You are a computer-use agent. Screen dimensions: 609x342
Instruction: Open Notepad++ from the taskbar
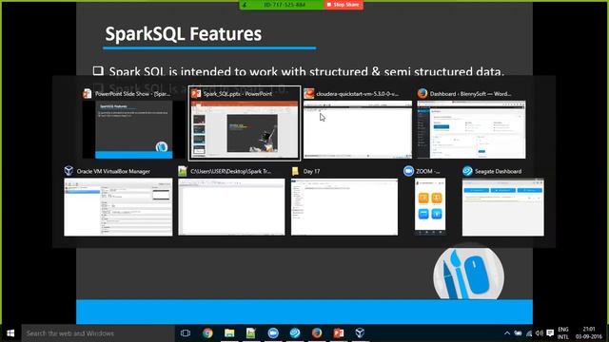click(251, 333)
